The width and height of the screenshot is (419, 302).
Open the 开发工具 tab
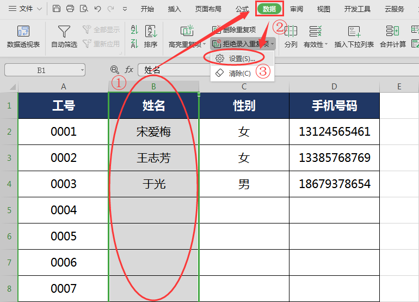pos(358,9)
